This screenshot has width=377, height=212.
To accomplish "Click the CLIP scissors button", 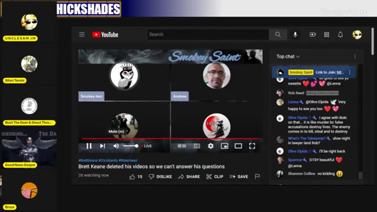I will 214,177.
